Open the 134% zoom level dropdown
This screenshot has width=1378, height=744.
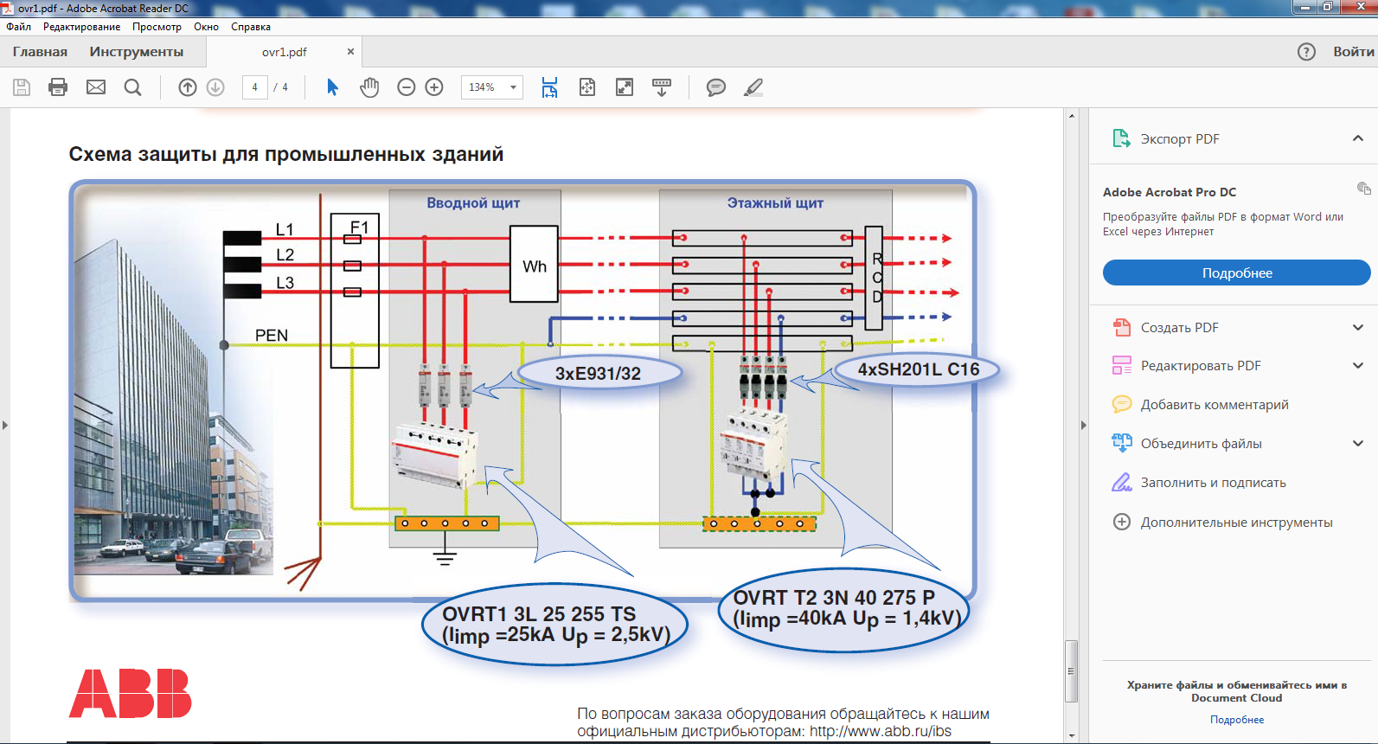tap(513, 87)
